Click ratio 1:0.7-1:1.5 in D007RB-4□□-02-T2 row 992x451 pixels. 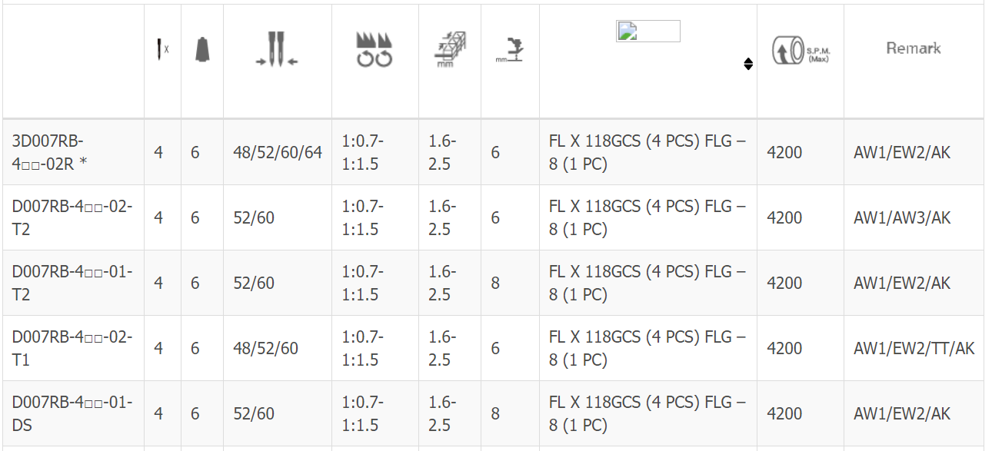(x=363, y=217)
